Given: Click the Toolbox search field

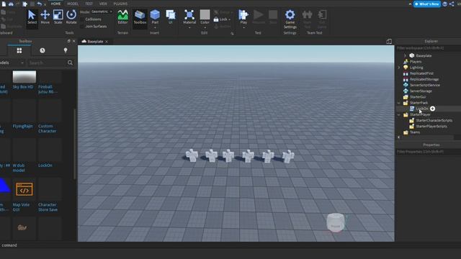Looking at the screenshot, I should click(x=47, y=63).
